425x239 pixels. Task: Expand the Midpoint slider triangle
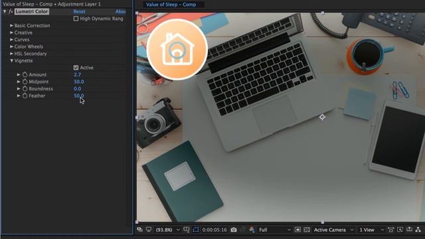click(x=19, y=82)
